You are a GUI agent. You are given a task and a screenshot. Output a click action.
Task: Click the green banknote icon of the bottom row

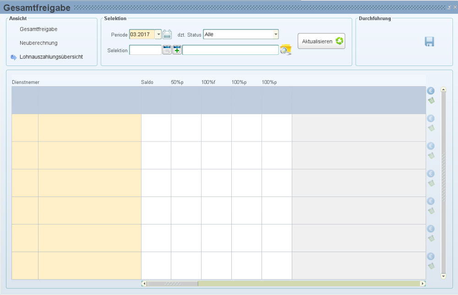tap(431, 266)
